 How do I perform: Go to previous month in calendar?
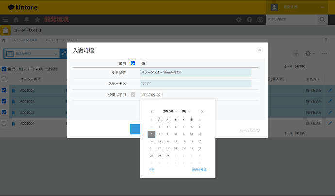tap(152, 111)
